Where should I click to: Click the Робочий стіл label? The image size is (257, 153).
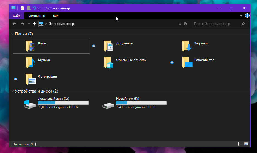coord(204,60)
